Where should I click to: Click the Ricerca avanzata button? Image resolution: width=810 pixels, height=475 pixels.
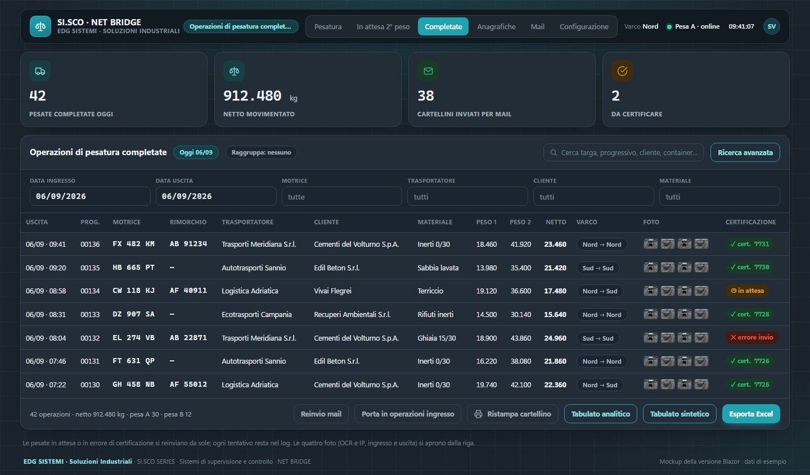click(x=745, y=152)
